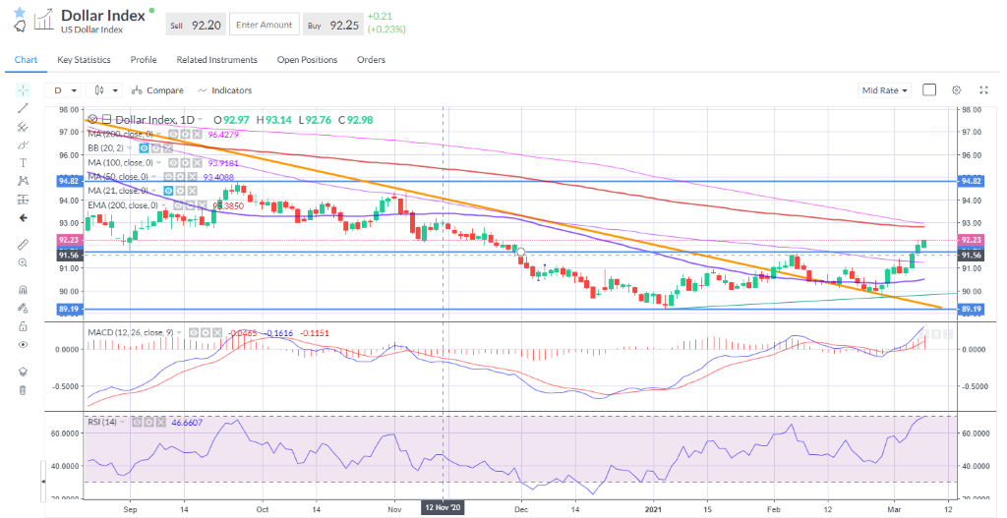Select the brush drawing tool
This screenshot has width=1007, height=518.
click(x=24, y=145)
